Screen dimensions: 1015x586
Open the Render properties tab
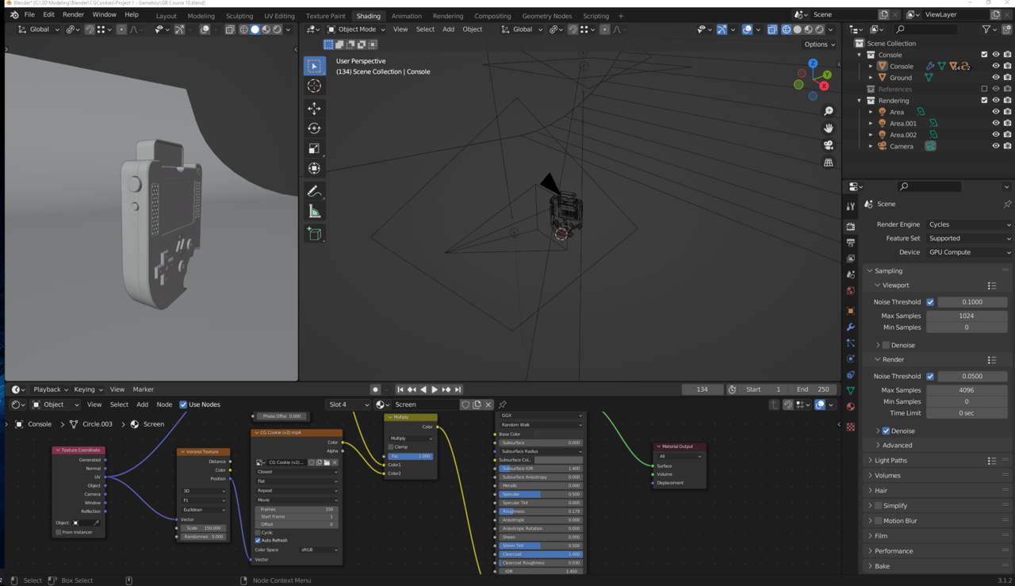(x=851, y=227)
